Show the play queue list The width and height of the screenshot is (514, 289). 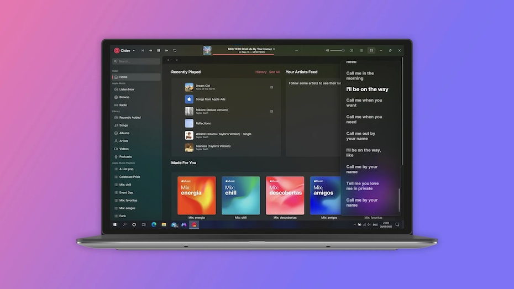coord(361,50)
